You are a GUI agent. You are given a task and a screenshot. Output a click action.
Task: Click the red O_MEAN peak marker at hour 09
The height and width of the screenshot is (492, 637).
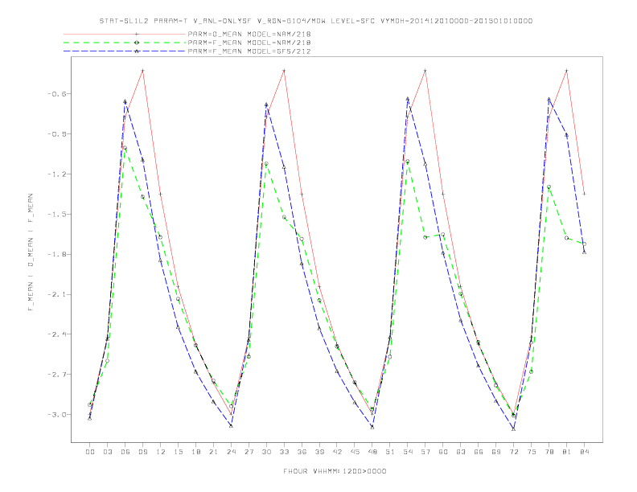[142, 71]
